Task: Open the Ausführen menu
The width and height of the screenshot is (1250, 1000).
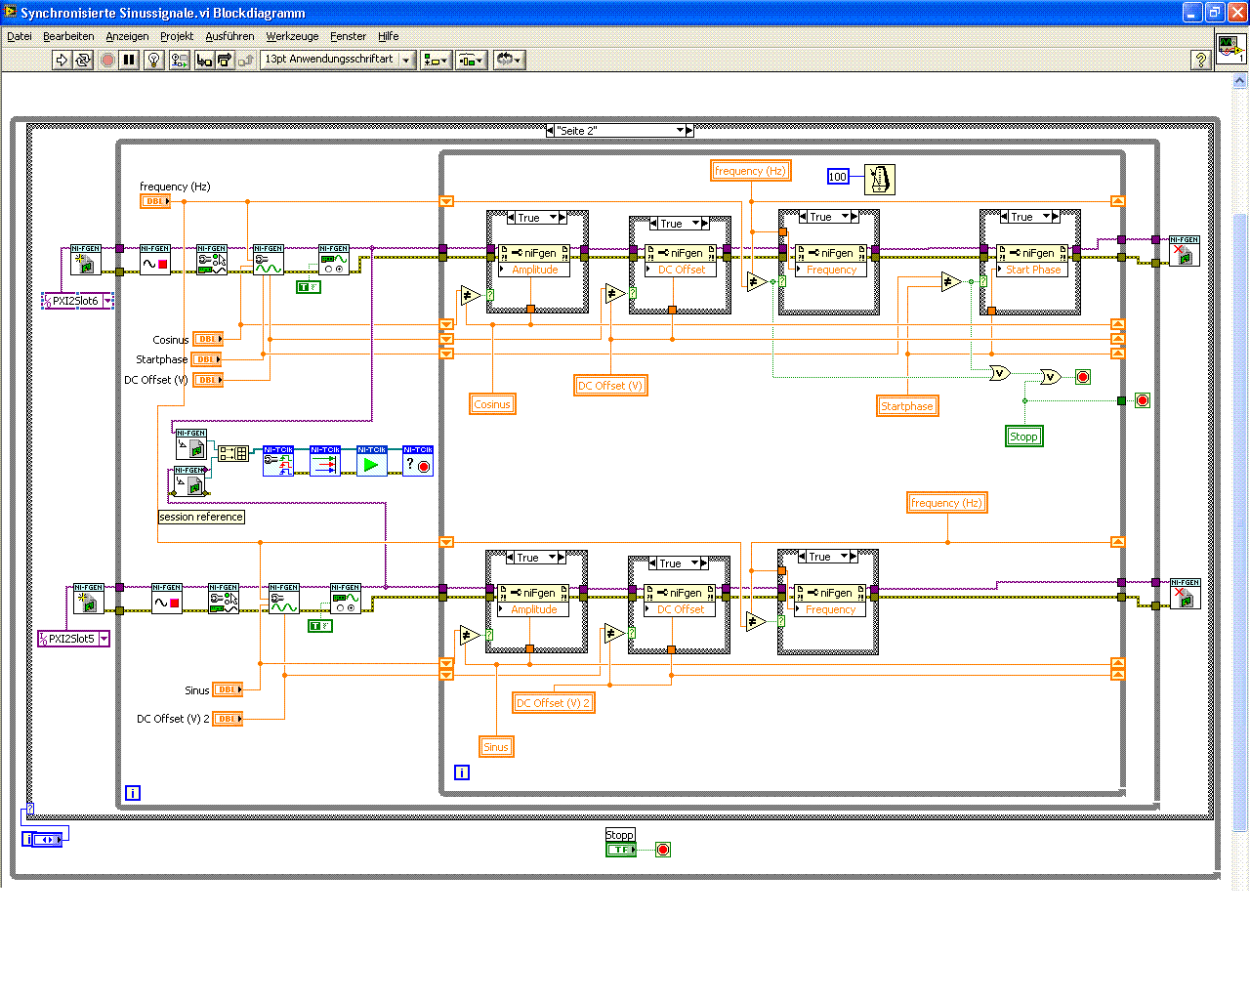Action: [229, 36]
